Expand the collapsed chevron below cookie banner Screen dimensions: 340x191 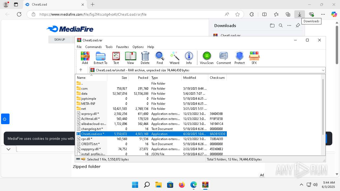click(x=8, y=149)
